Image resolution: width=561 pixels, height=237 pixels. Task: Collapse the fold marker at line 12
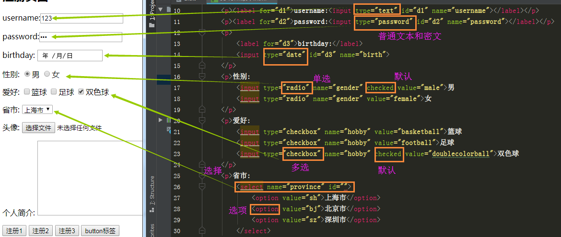[x=202, y=33]
